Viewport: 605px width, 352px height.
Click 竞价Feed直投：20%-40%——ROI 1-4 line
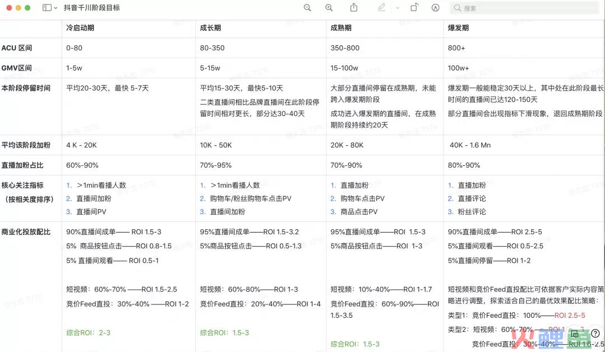pos(260,304)
